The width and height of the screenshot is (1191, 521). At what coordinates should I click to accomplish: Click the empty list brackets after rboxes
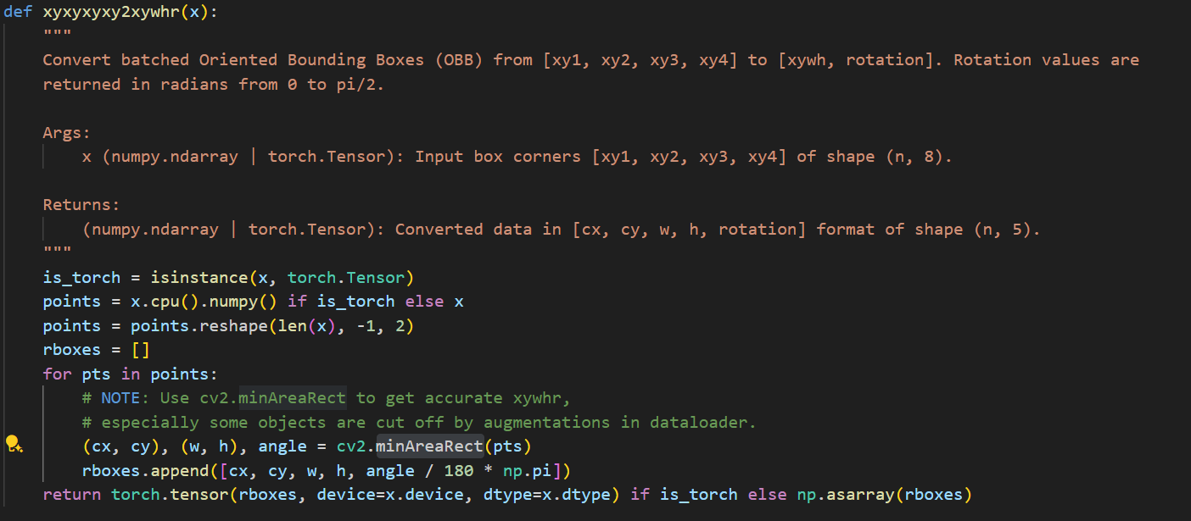point(141,350)
